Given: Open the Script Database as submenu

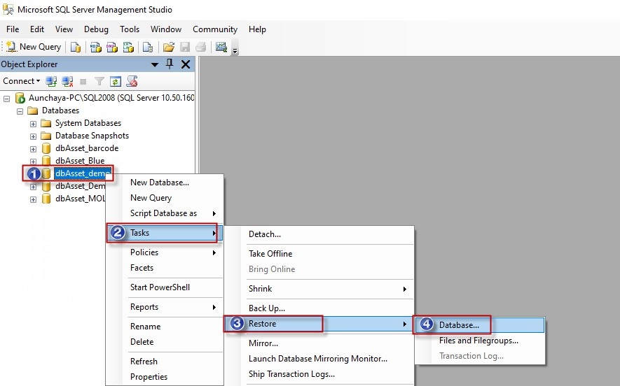Looking at the screenshot, I should [x=165, y=213].
